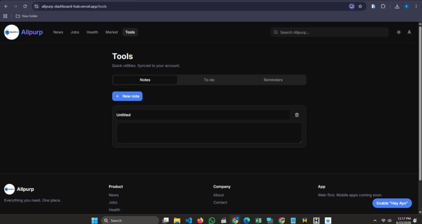
Task: Show hidden system tray icons chevron
Action: (375, 221)
